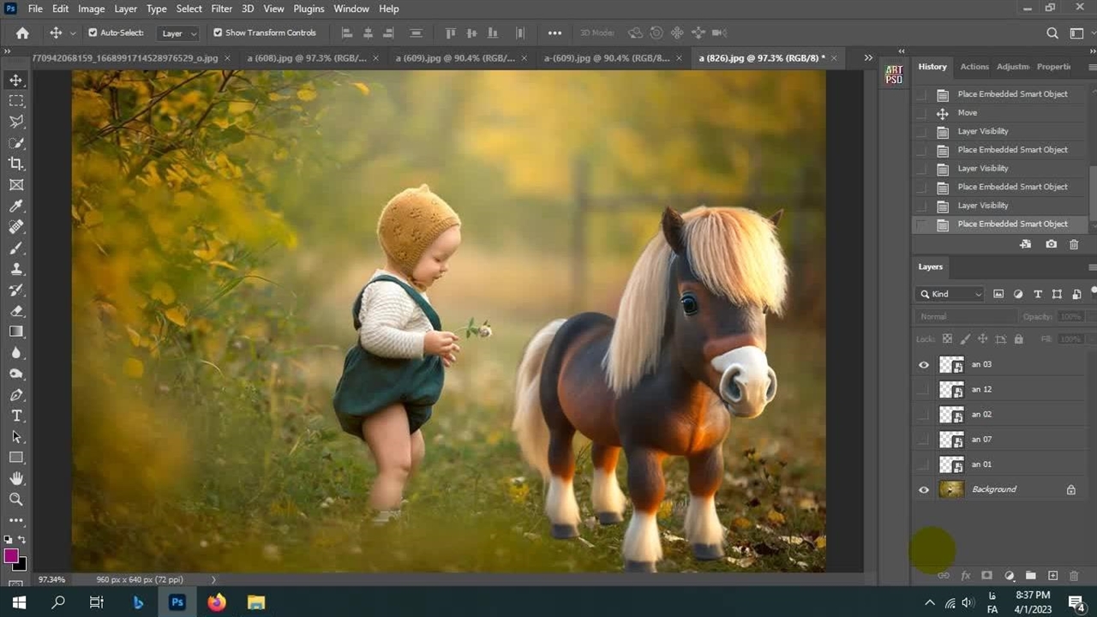1097x617 pixels.
Task: Create new snapshot in History panel
Action: click(1051, 244)
